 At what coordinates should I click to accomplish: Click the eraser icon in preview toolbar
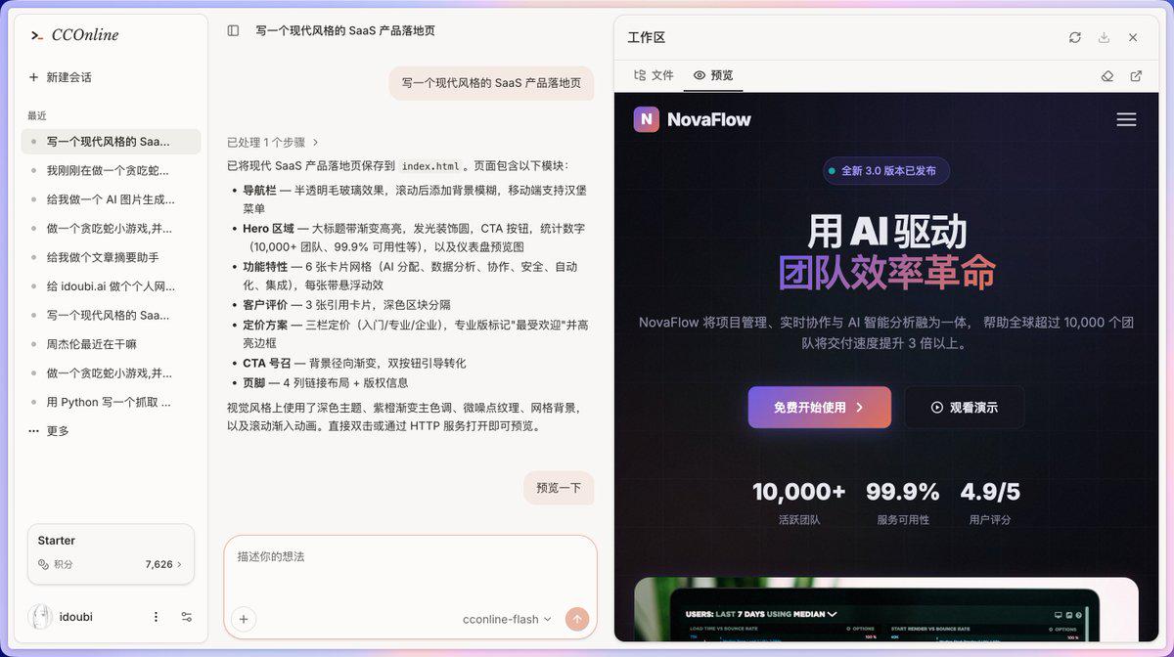1107,75
